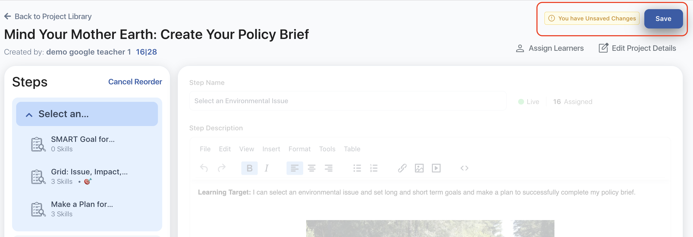Insert a bulleted list

tap(357, 168)
